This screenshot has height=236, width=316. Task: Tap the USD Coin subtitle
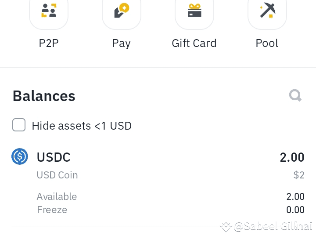point(57,175)
